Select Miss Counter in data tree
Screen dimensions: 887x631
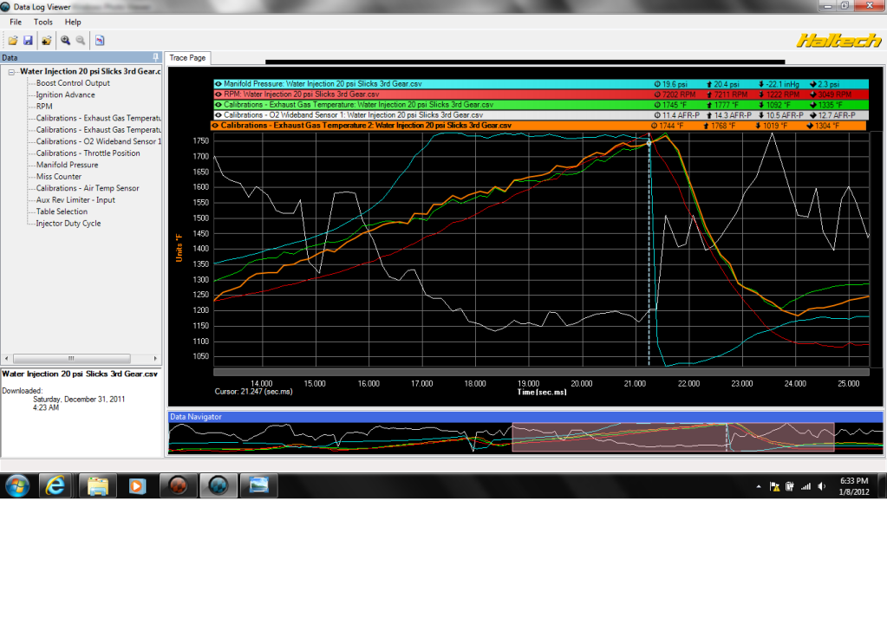click(x=59, y=177)
